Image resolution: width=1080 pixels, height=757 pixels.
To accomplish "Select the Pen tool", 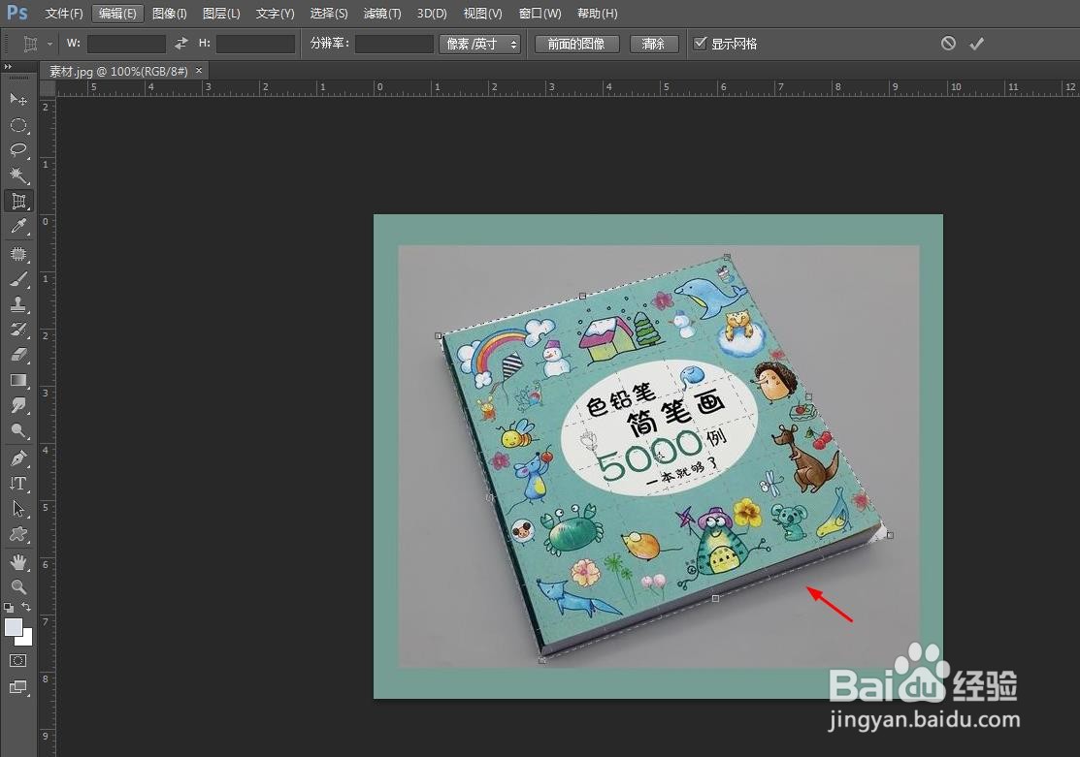I will tap(18, 458).
